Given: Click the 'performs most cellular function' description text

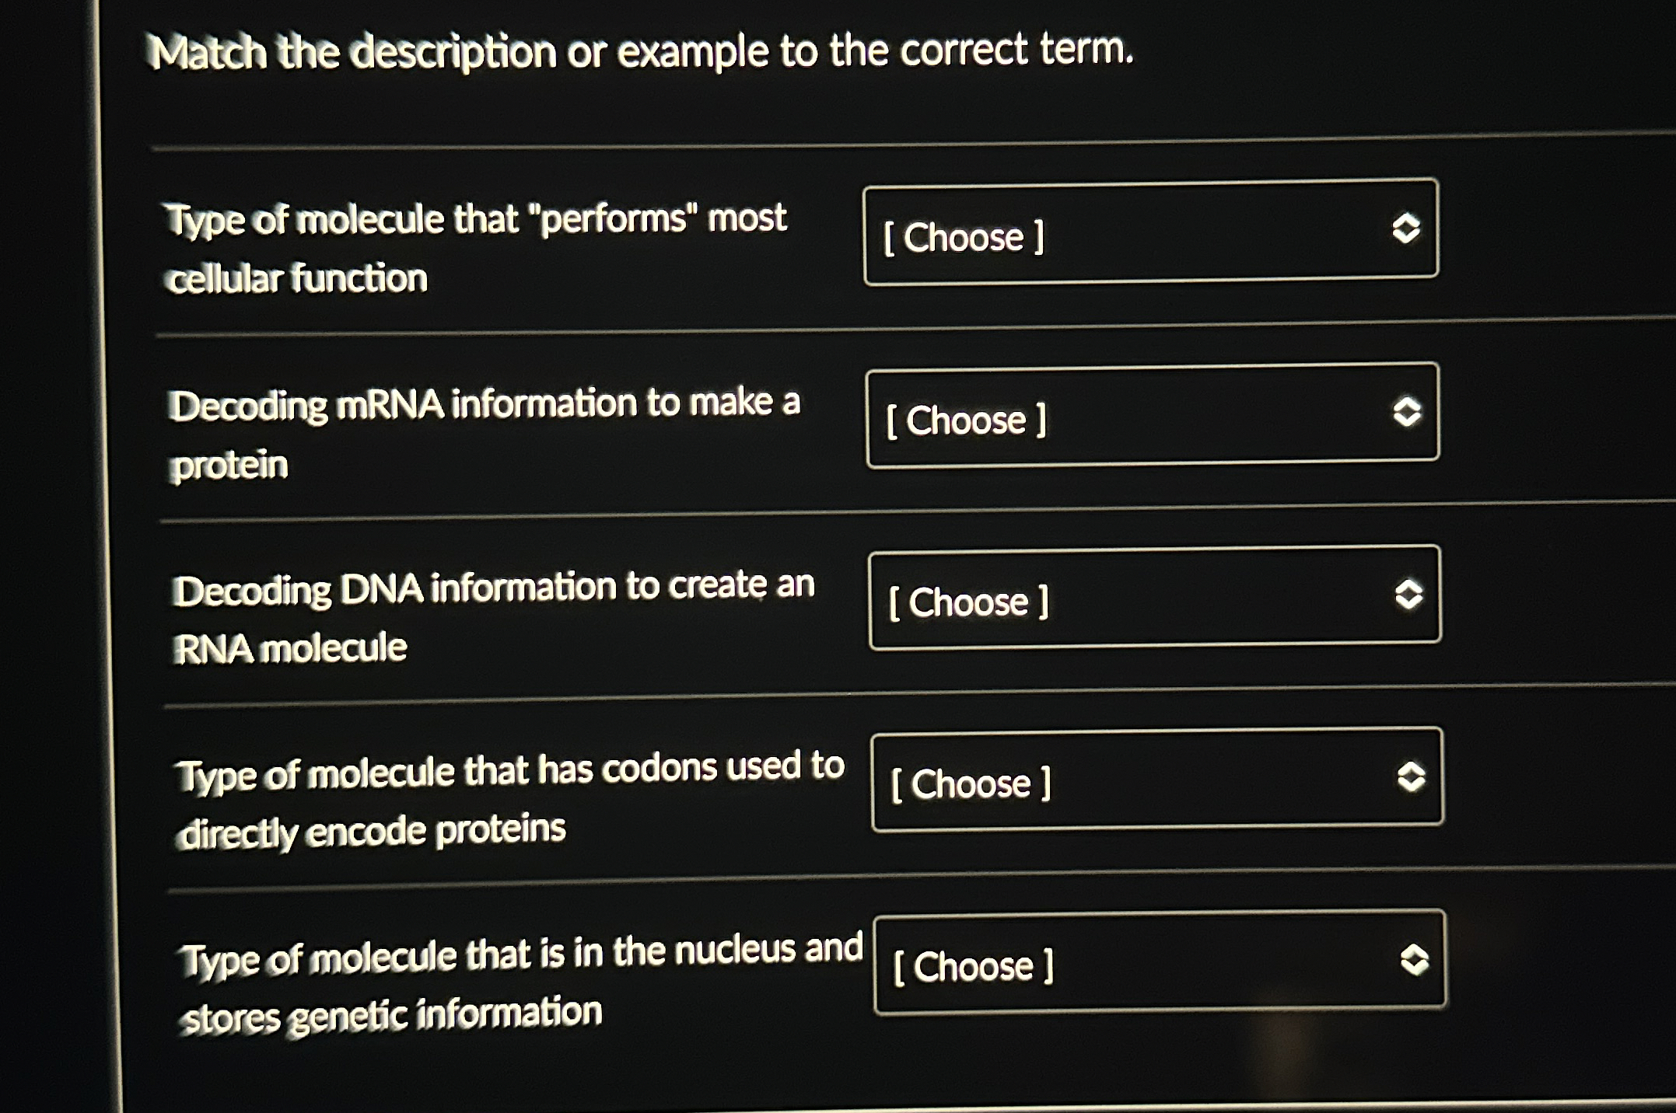Looking at the screenshot, I should pyautogui.click(x=478, y=245).
